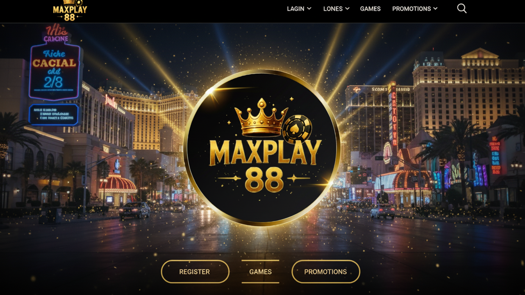Click the spade poker chip icon
This screenshot has height=295, width=525.
coord(297,129)
